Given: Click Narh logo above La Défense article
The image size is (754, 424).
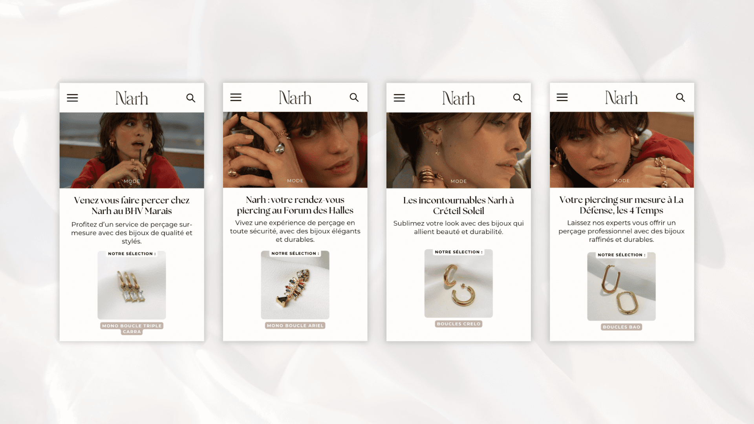Looking at the screenshot, I should point(621,98).
